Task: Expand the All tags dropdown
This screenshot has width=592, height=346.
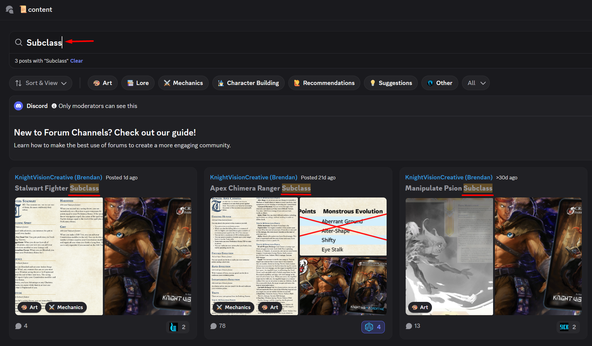Action: pyautogui.click(x=476, y=83)
